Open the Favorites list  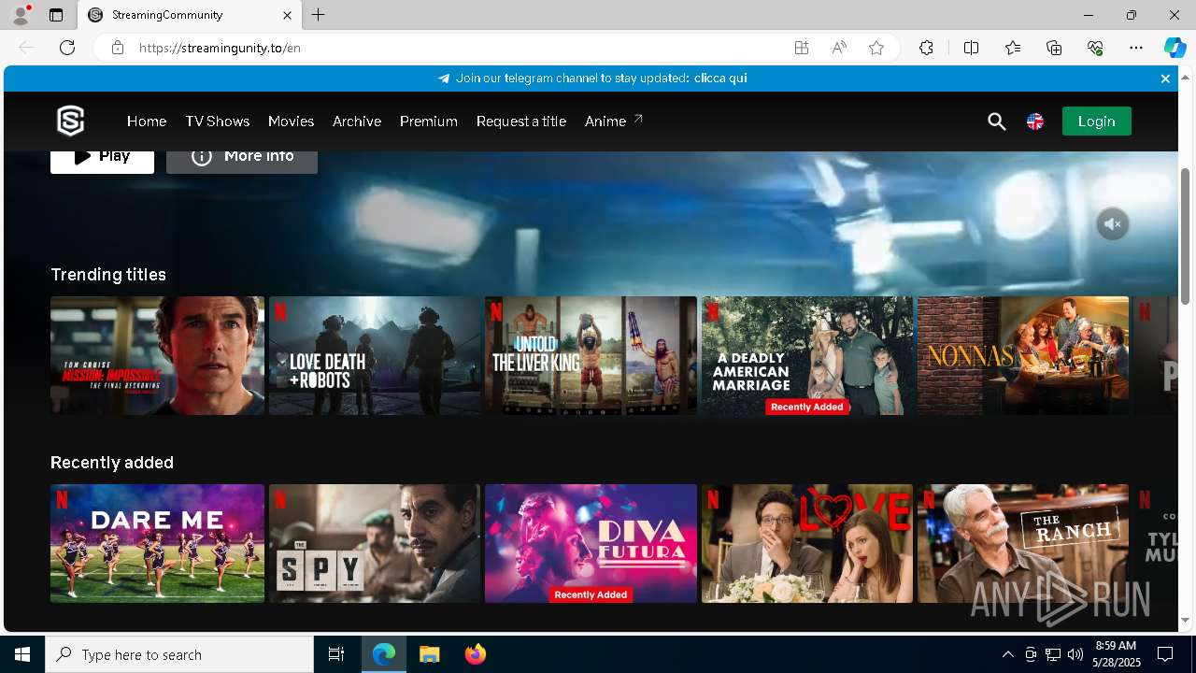pyautogui.click(x=1013, y=48)
